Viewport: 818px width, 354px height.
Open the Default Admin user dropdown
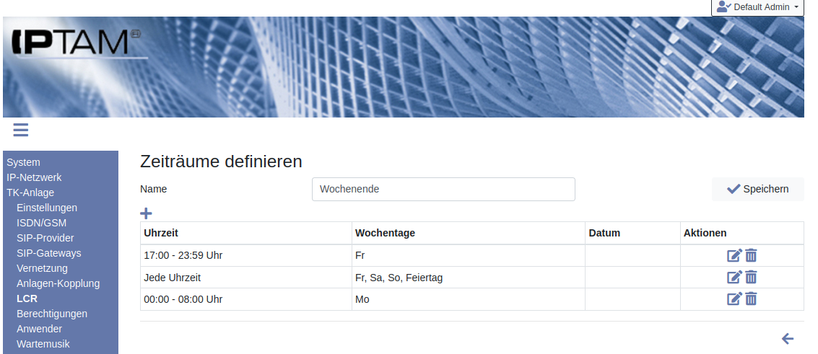pyautogui.click(x=757, y=7)
